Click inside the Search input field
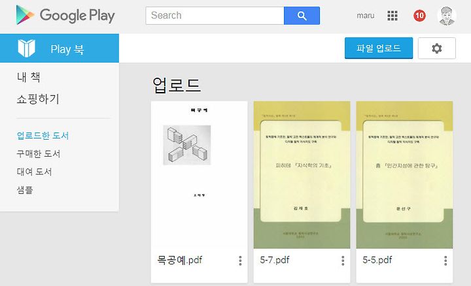Image resolution: width=471 pixels, height=286 pixels. coord(215,16)
